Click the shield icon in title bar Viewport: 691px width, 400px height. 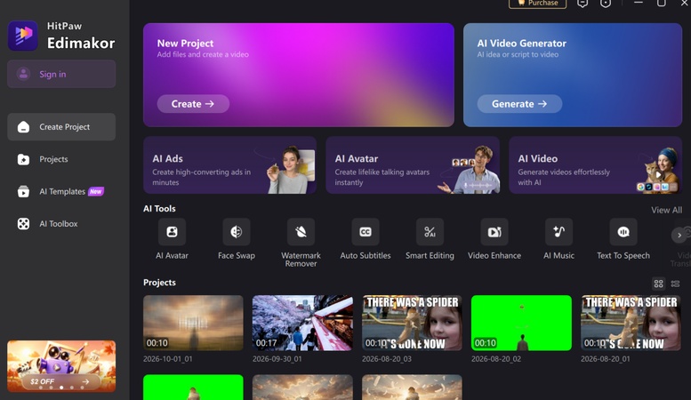(x=606, y=3)
